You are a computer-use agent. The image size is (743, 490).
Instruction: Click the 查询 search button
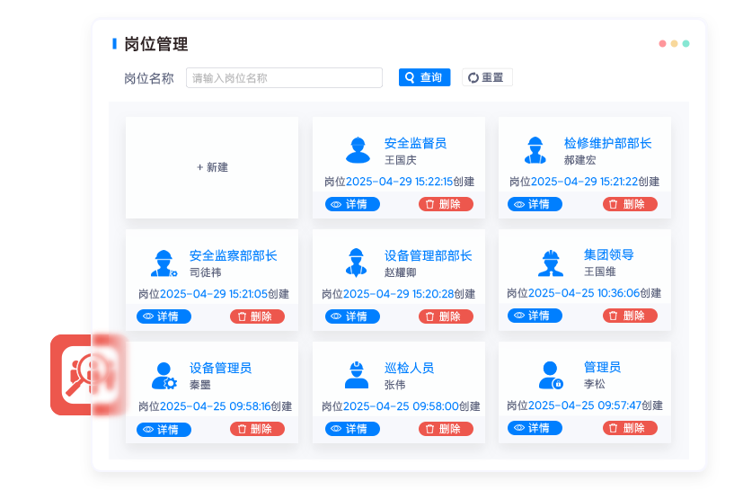tap(424, 78)
